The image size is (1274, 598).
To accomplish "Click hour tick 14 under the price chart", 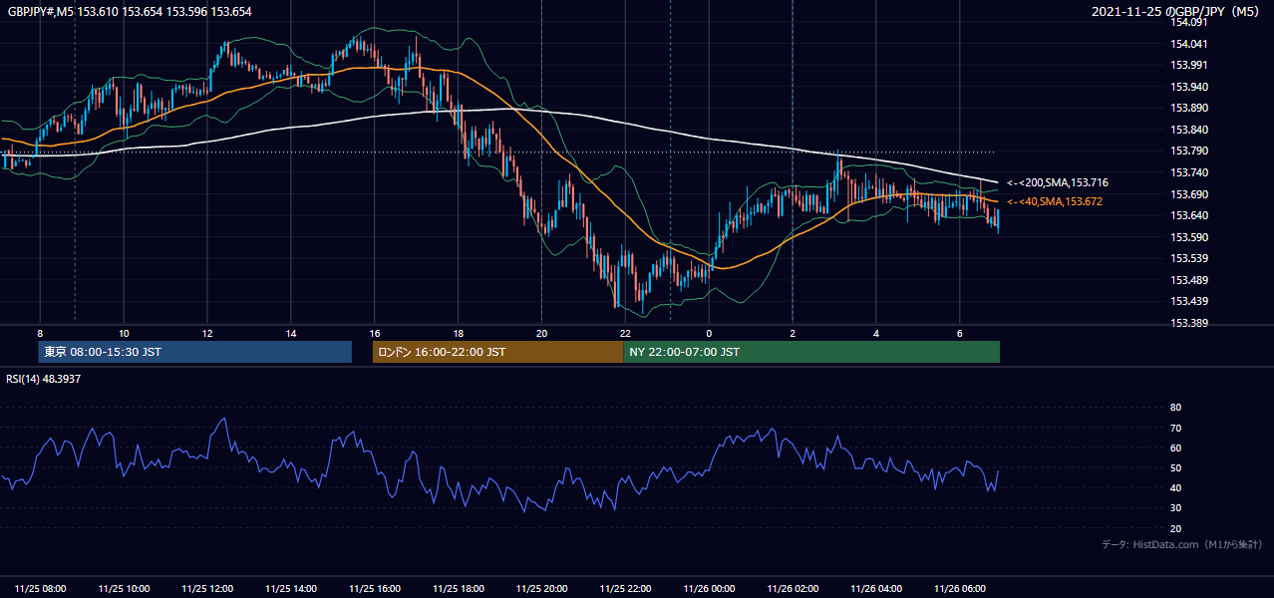I will (x=291, y=333).
